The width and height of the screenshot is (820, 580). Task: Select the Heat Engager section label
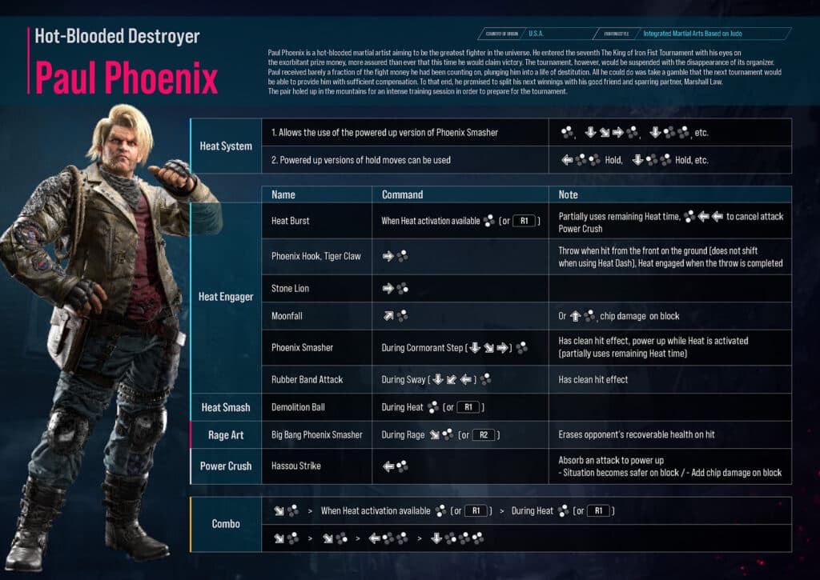coord(226,297)
